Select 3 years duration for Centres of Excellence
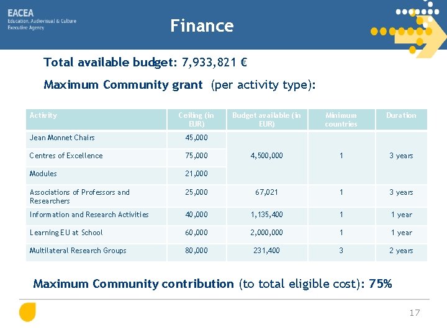 [401, 156]
